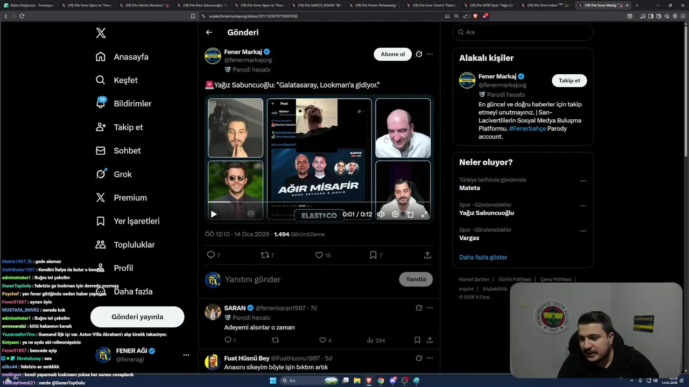Screen dimensions: 689x387
Task: Share icon on SARAN's comment
Action: (x=430, y=340)
